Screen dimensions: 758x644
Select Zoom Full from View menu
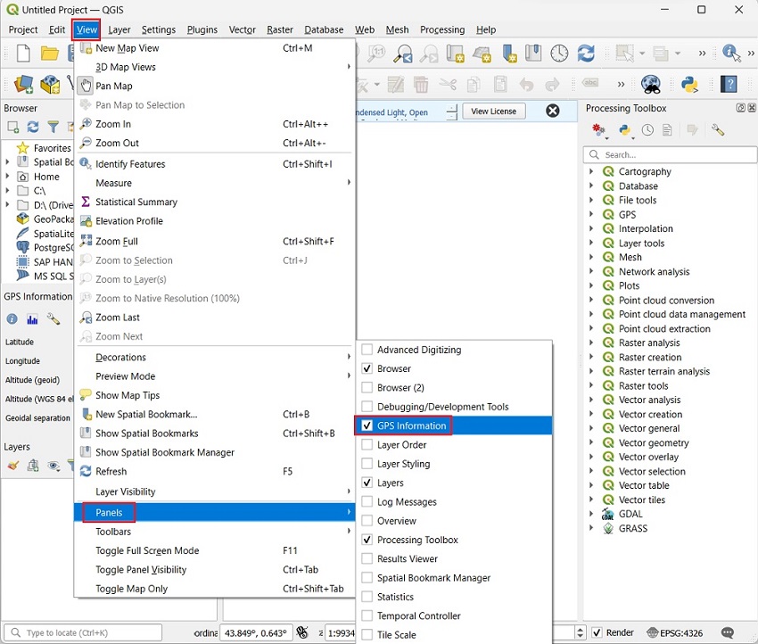[x=117, y=241]
